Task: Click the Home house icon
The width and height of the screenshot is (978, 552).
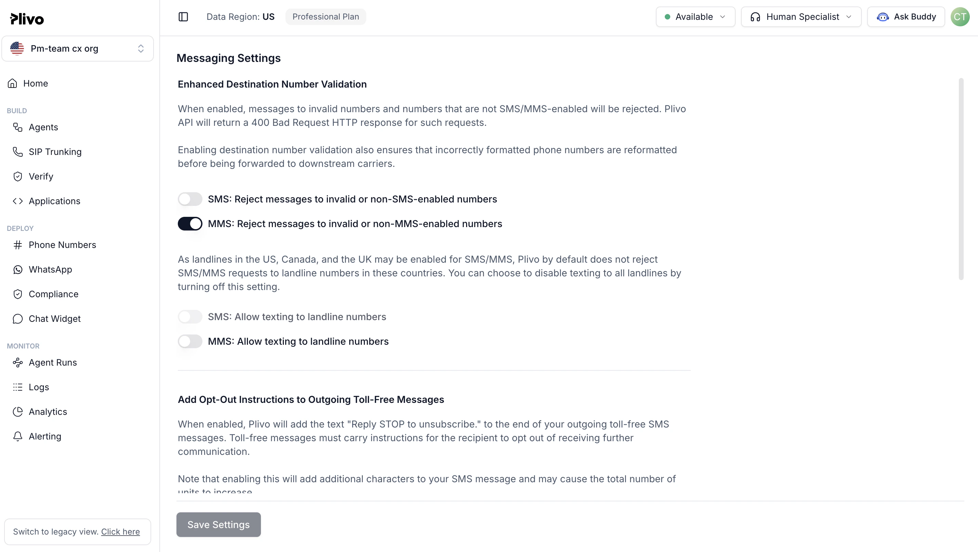Action: (13, 83)
